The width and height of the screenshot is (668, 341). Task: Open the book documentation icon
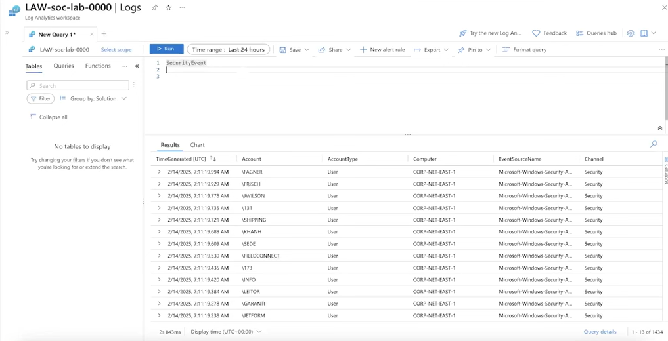(644, 33)
